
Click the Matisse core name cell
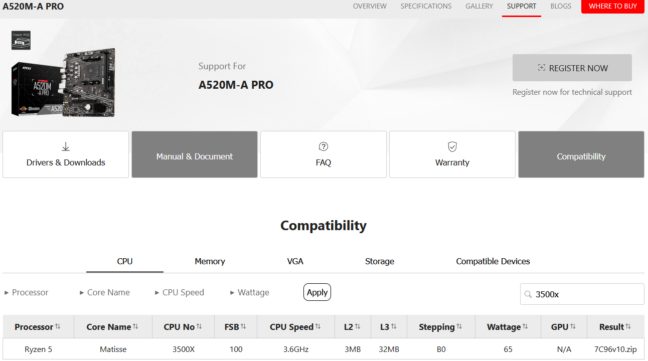click(x=112, y=349)
